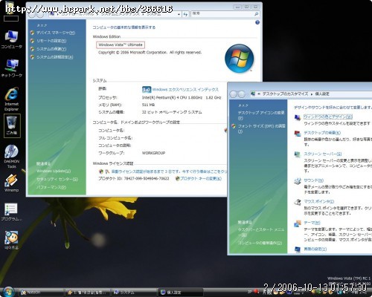Viewport: 372px width, 297px height.
Task: Open リモートの設定(R) task link
Action: point(51,41)
